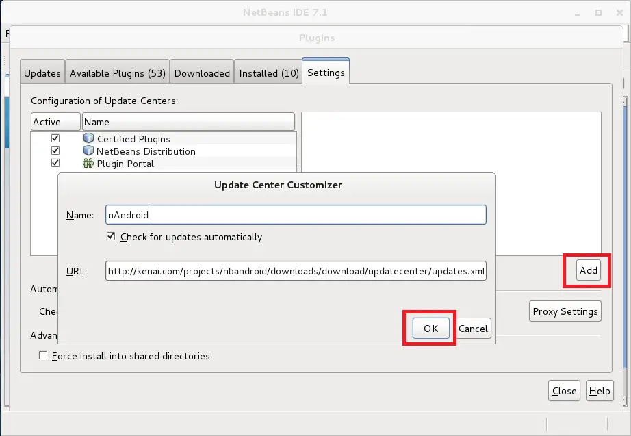Uncheck the NetBeans Distribution active checkbox
The width and height of the screenshot is (631, 436).
[55, 151]
